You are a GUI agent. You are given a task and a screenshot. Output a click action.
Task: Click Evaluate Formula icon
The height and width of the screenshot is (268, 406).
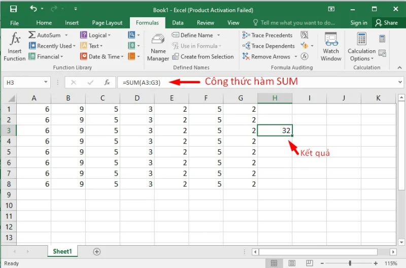[x=304, y=56]
